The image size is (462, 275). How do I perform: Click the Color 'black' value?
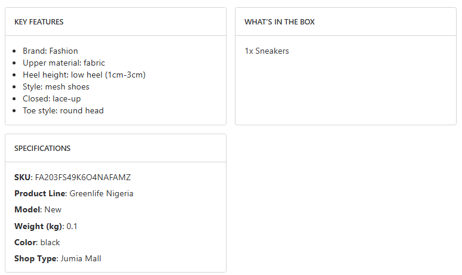[50, 243]
